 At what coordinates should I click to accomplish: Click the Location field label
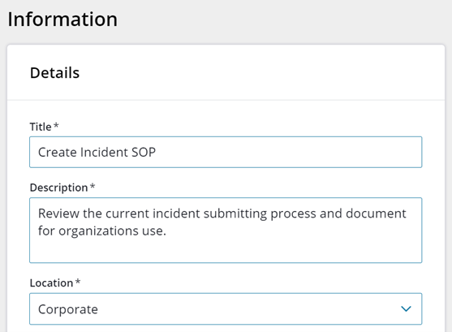(x=51, y=283)
